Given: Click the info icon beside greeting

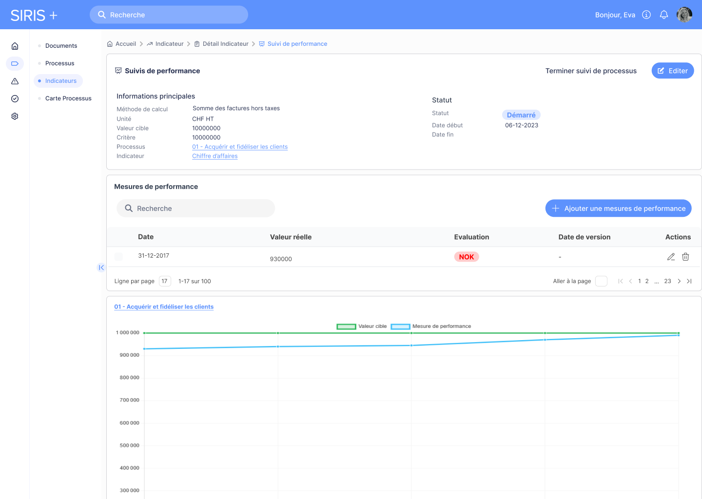Looking at the screenshot, I should [646, 15].
